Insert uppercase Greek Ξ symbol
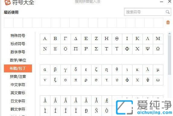Screen dimensions: 173x116 55,49
